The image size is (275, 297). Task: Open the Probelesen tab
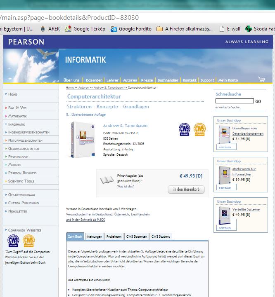pos(114,236)
